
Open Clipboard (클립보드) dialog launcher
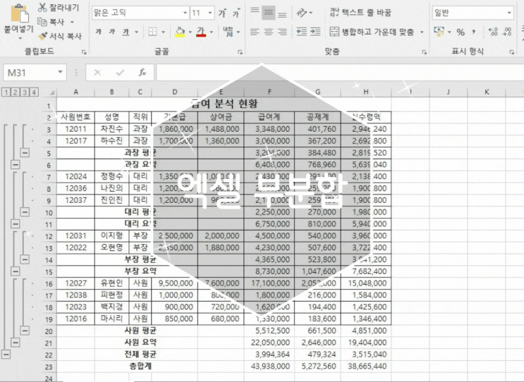click(x=84, y=52)
